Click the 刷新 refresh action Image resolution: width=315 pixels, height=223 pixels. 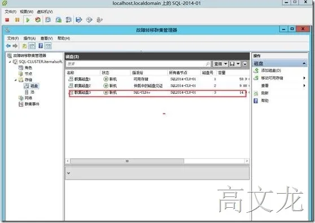(x=265, y=93)
